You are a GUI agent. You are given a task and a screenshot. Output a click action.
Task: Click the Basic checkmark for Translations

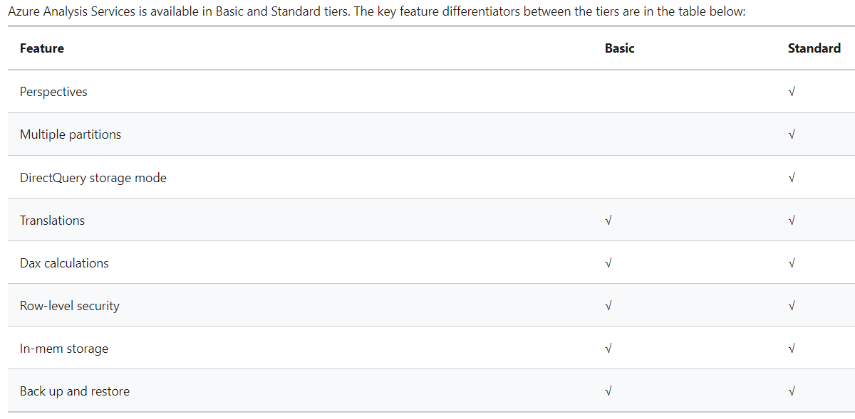coord(608,221)
